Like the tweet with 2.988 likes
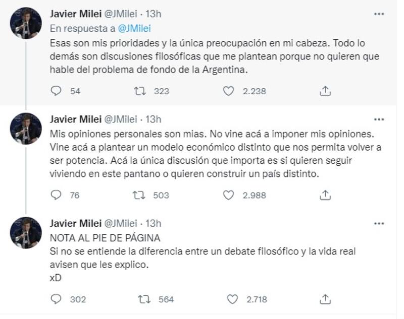The image size is (404, 319). (x=229, y=195)
